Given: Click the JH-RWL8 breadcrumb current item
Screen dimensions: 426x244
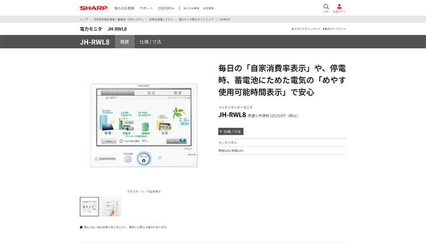Looking at the screenshot, I should point(224,19).
